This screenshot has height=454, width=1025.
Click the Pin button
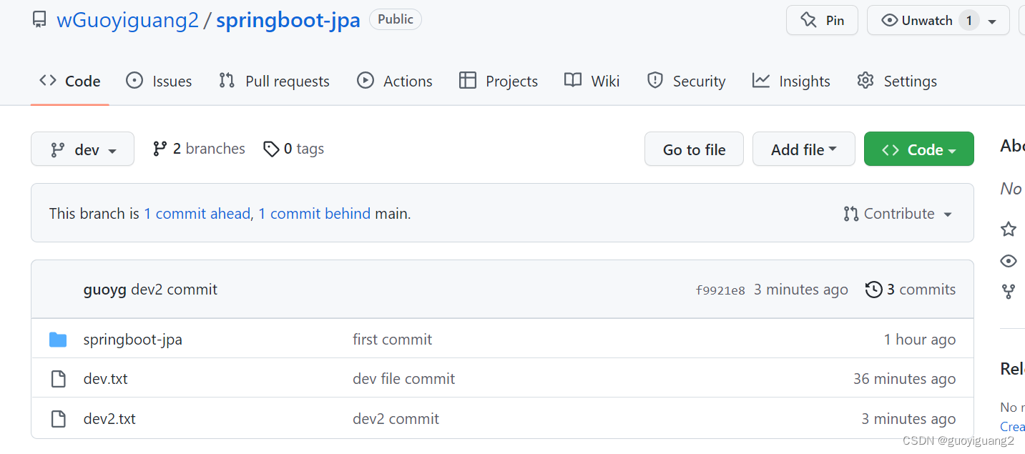point(822,20)
